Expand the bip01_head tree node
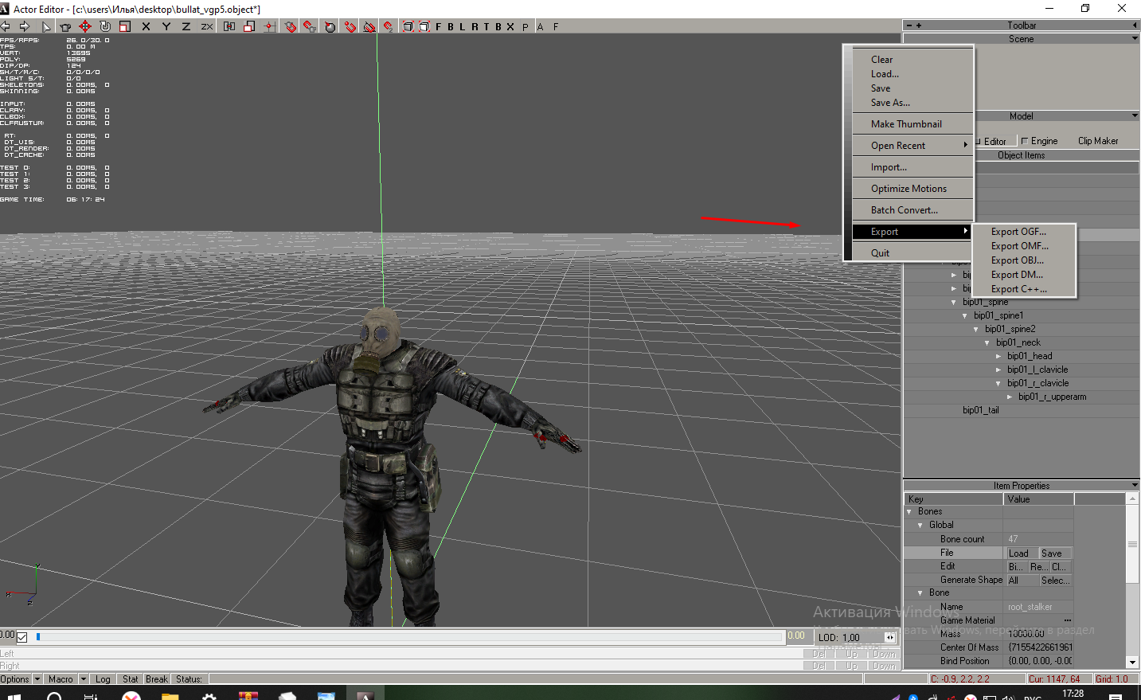 (998, 357)
